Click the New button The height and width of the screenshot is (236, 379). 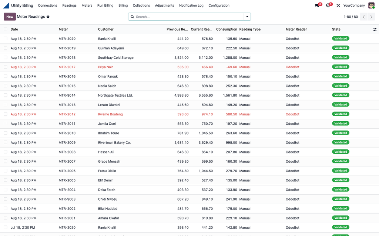(10, 17)
